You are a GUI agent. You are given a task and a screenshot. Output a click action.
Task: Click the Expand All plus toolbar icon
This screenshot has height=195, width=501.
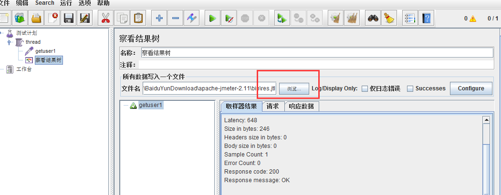159,19
